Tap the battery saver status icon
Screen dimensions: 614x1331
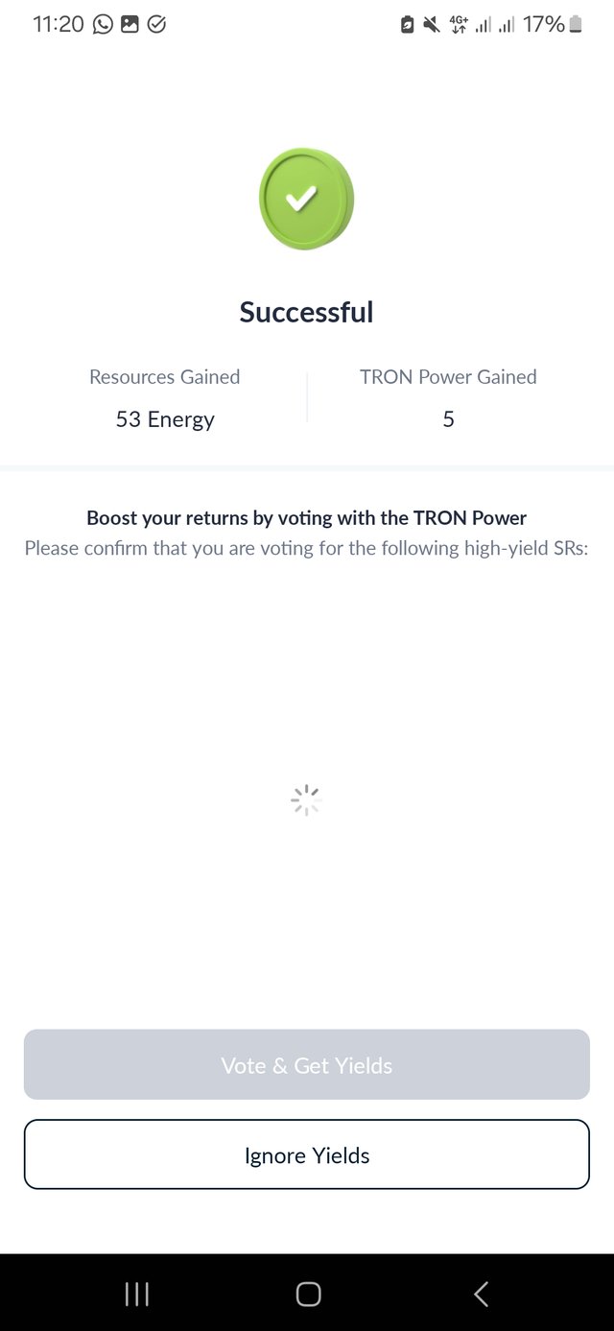pyautogui.click(x=408, y=25)
